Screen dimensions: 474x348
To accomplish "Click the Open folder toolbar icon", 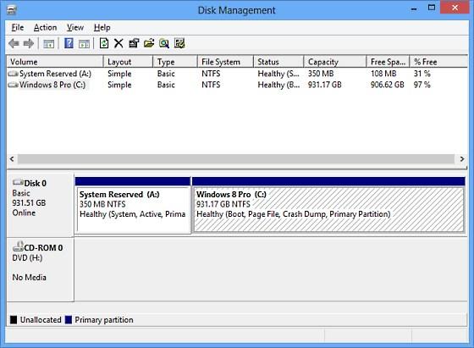I will click(x=149, y=43).
